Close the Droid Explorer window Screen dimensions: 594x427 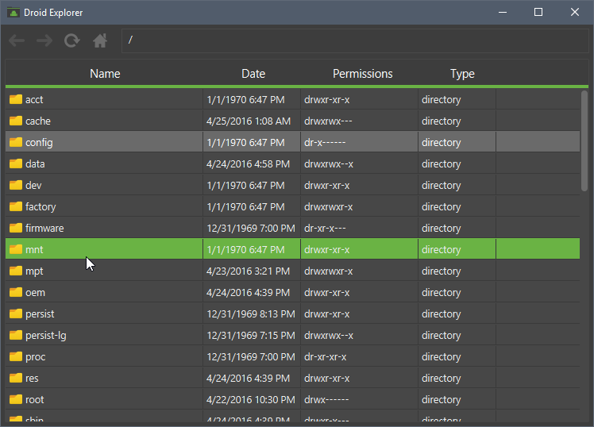point(575,12)
